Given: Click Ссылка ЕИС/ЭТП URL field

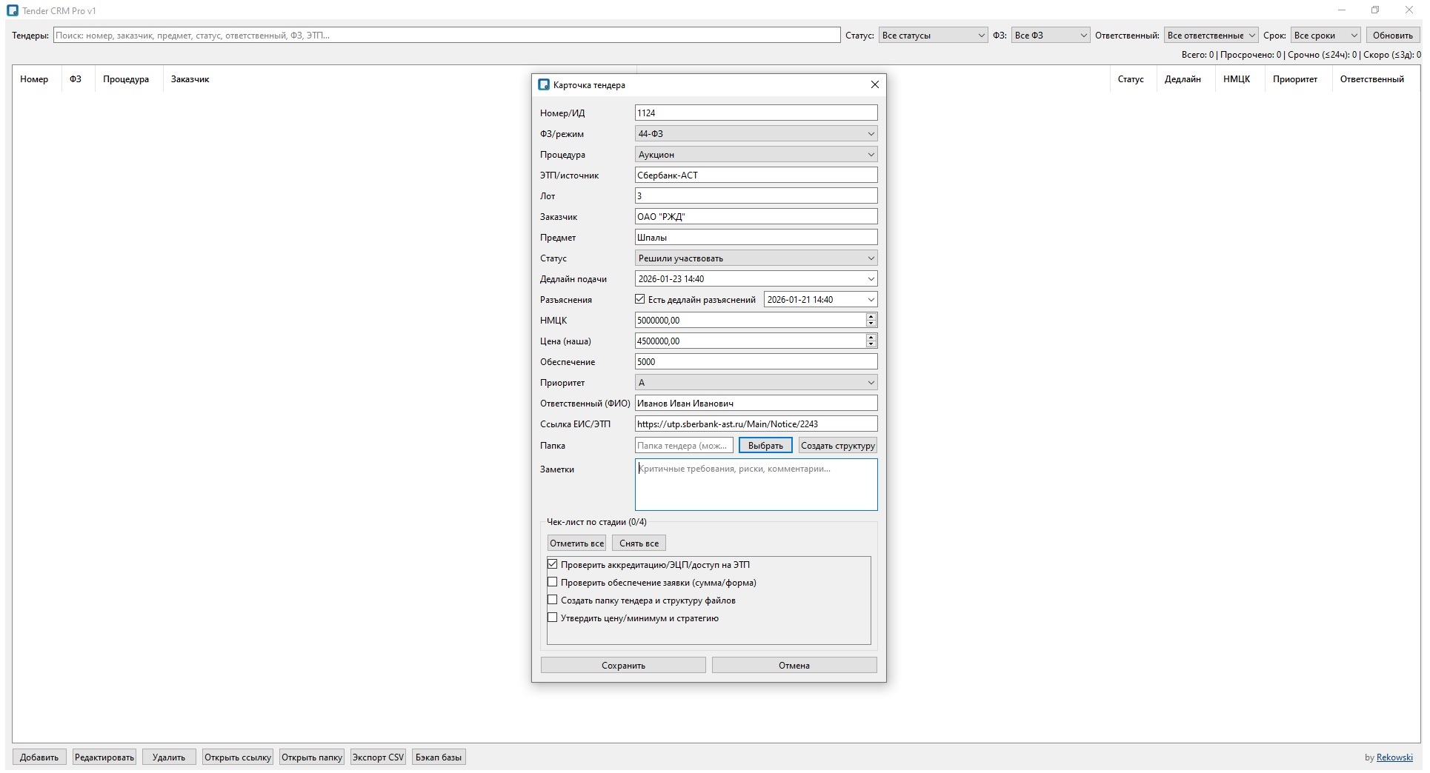Looking at the screenshot, I should [756, 424].
